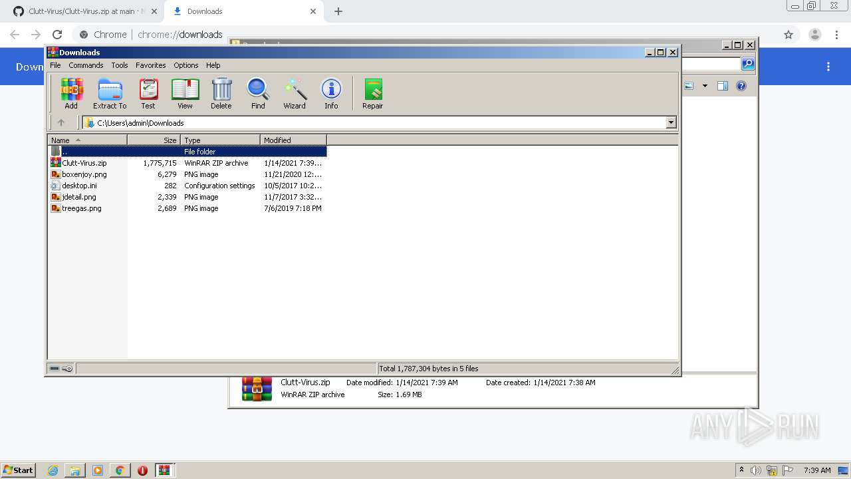
Task: Expand Explorer view options dropdown arrow
Action: pos(705,86)
